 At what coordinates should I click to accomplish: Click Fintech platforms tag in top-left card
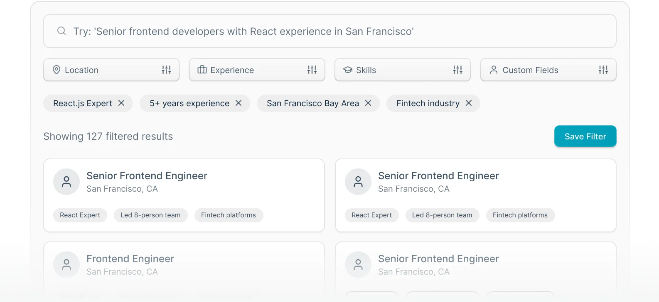(229, 215)
